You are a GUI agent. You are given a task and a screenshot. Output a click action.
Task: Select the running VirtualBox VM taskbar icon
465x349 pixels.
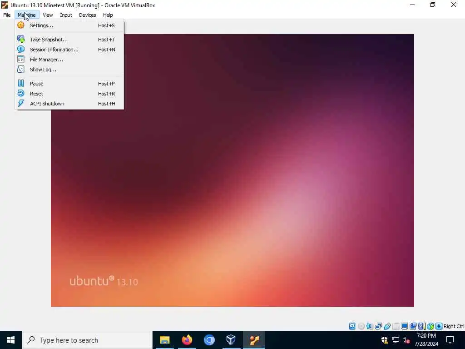(x=254, y=340)
